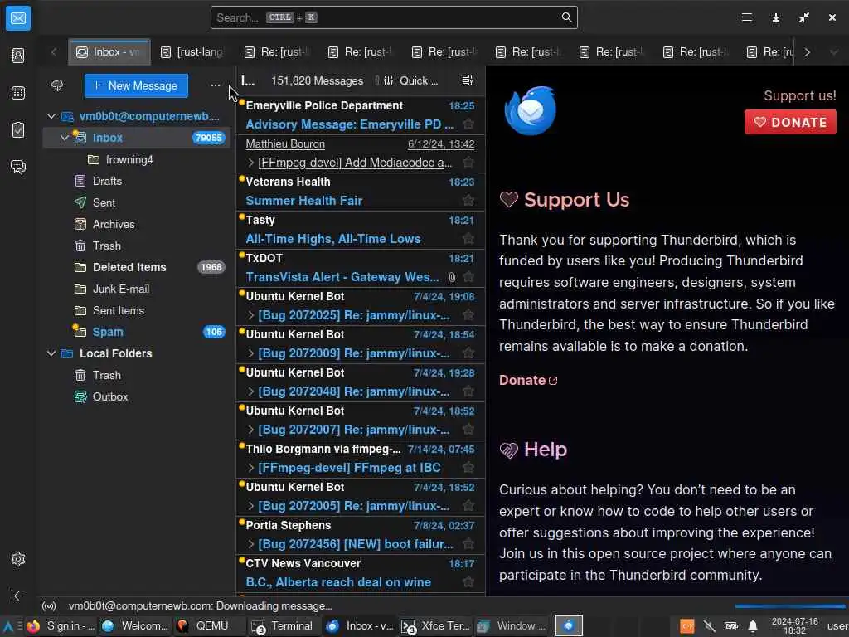The width and height of the screenshot is (849, 637).
Task: Select the Deleted Items folder
Action: click(x=137, y=268)
